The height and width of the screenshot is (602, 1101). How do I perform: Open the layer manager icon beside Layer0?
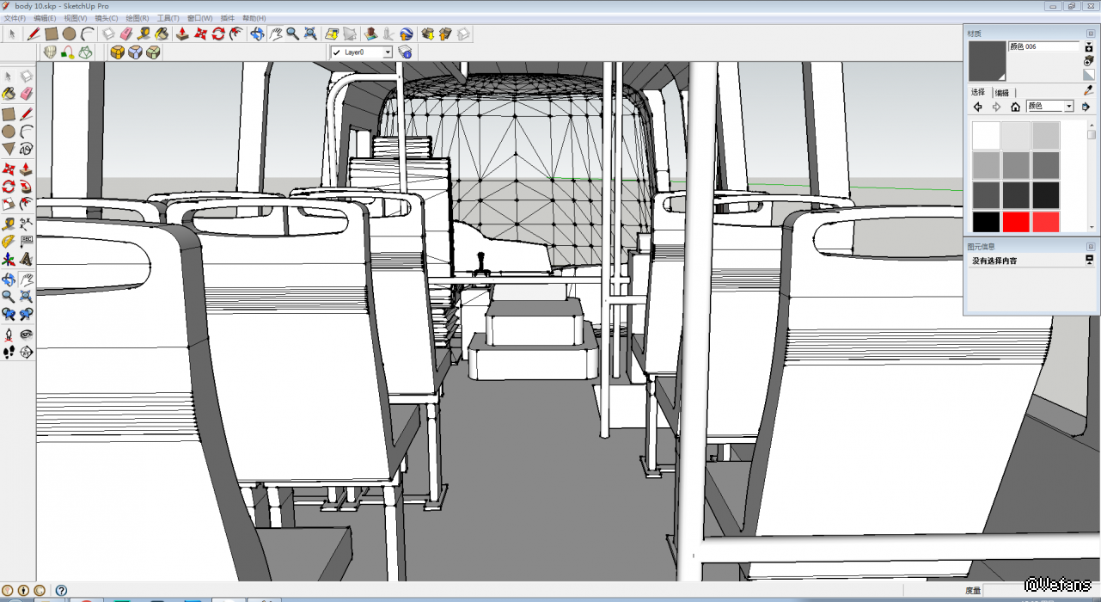pos(406,52)
